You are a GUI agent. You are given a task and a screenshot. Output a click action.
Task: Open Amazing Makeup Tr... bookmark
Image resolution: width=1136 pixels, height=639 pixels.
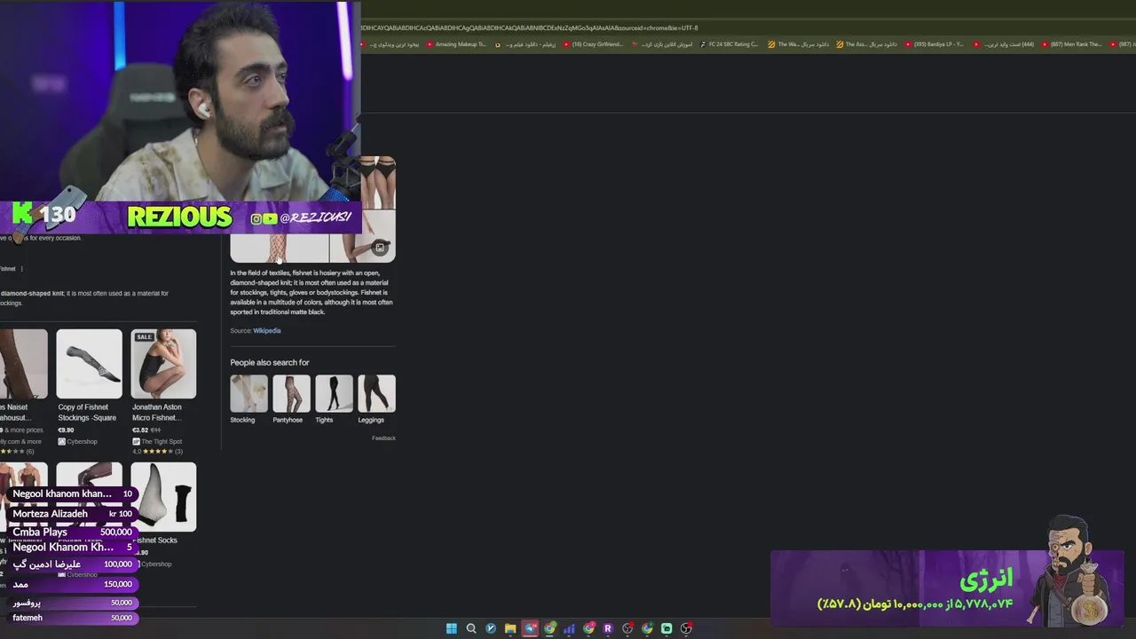455,44
